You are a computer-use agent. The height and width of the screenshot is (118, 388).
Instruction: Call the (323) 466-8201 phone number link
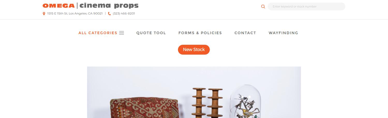124,13
